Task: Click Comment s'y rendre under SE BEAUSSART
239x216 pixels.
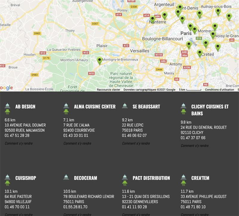Action: click(136, 144)
